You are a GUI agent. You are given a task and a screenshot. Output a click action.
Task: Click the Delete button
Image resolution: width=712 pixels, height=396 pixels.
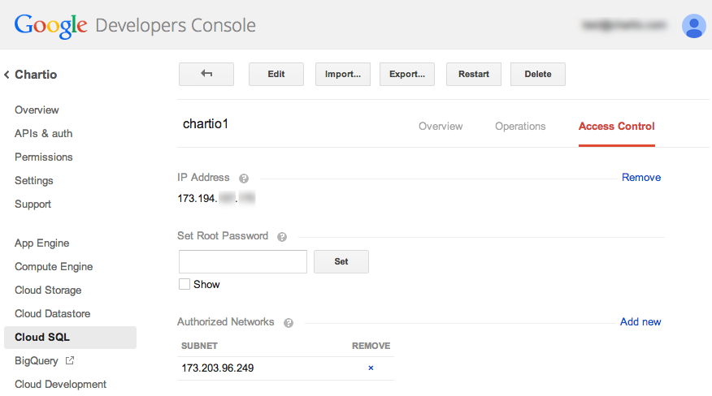[537, 74]
